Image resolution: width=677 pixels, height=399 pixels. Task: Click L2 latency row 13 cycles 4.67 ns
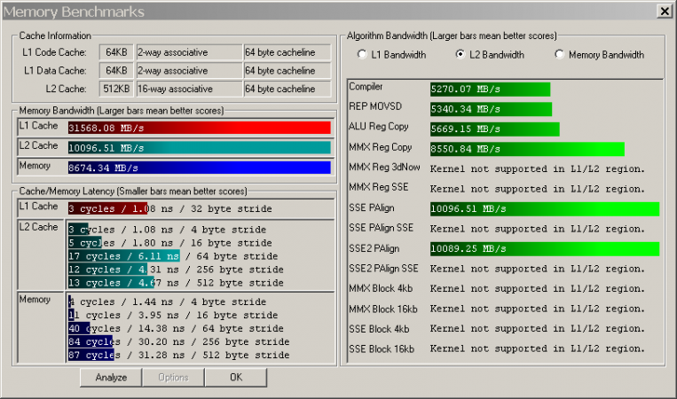[x=176, y=283]
